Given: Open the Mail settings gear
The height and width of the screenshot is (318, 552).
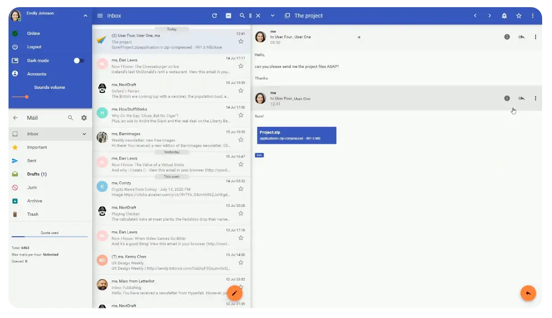Looking at the screenshot, I should (84, 118).
